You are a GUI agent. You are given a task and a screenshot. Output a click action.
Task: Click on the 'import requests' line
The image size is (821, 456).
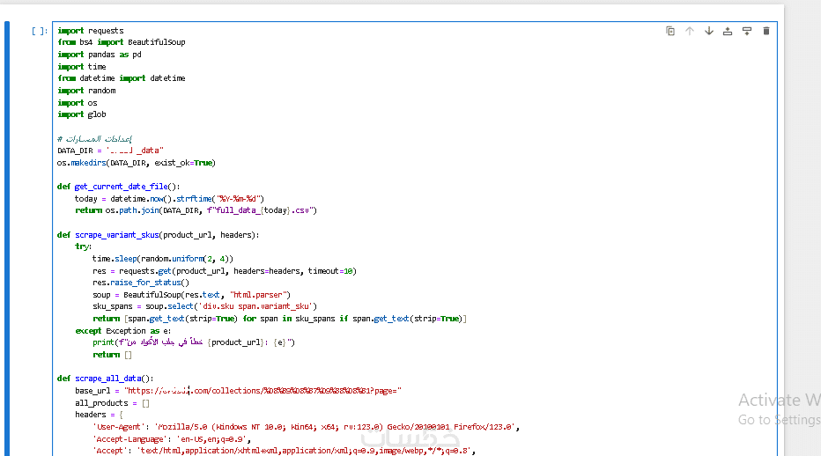point(91,31)
